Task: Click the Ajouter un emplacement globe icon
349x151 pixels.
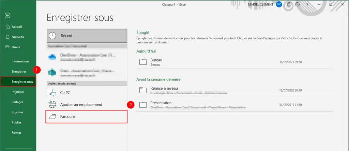Action: pyautogui.click(x=52, y=105)
